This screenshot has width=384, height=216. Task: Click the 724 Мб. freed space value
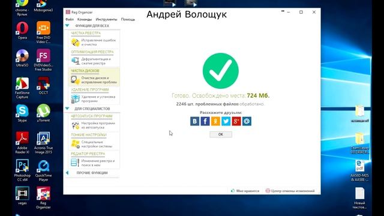coord(258,95)
